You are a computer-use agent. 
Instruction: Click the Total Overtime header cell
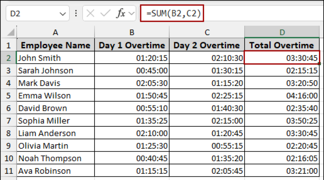pyautogui.click(x=282, y=45)
